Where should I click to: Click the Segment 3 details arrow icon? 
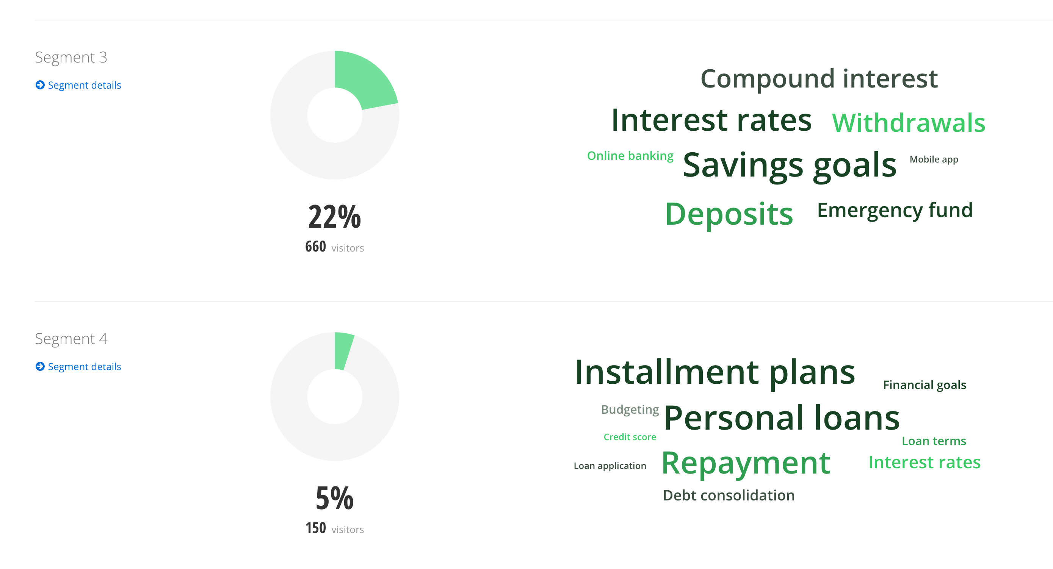tap(40, 85)
